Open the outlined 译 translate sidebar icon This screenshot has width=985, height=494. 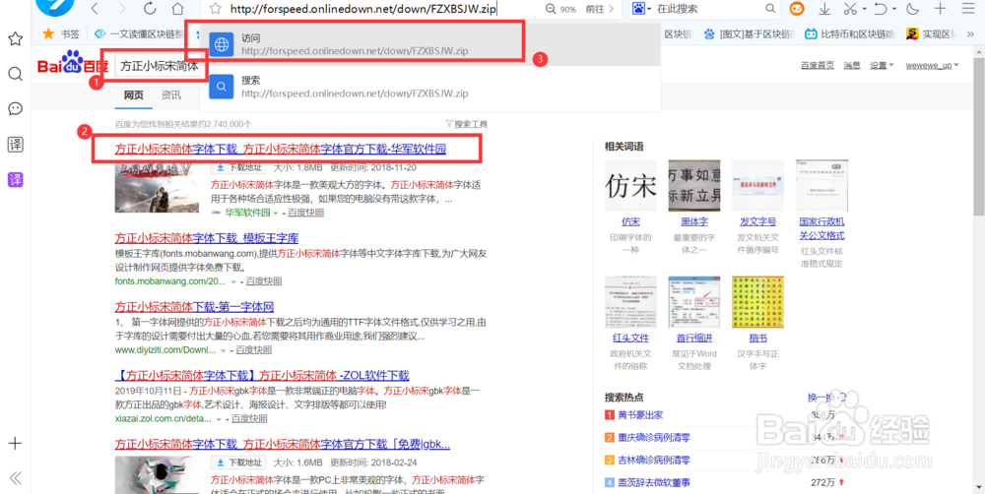coord(15,145)
